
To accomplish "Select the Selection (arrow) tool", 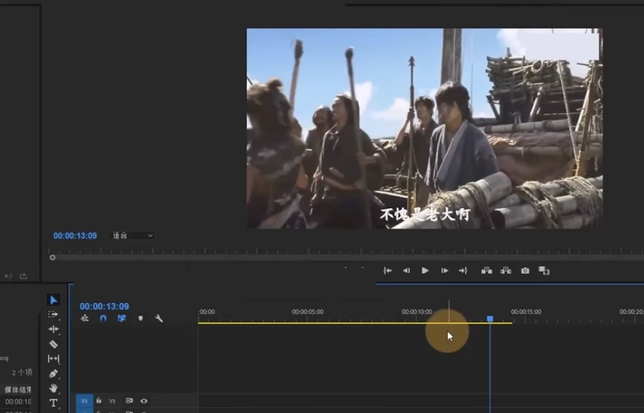I will [54, 300].
